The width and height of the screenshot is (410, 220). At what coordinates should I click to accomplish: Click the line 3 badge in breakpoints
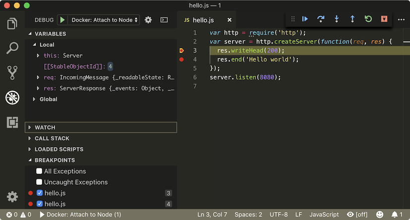point(169,193)
